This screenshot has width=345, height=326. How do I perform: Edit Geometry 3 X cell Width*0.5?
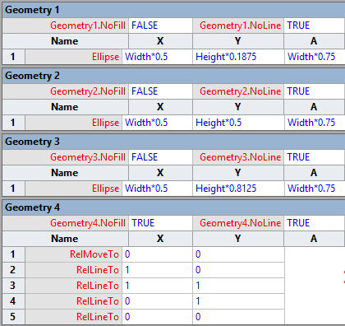click(x=158, y=189)
